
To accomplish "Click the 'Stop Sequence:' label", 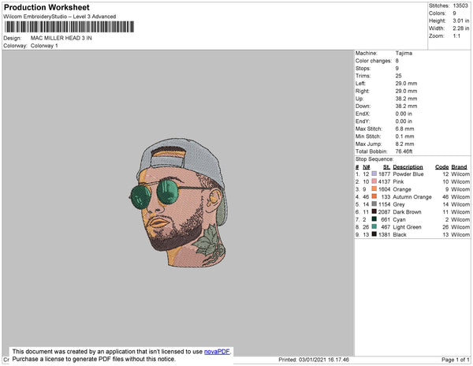I will [x=374, y=159].
